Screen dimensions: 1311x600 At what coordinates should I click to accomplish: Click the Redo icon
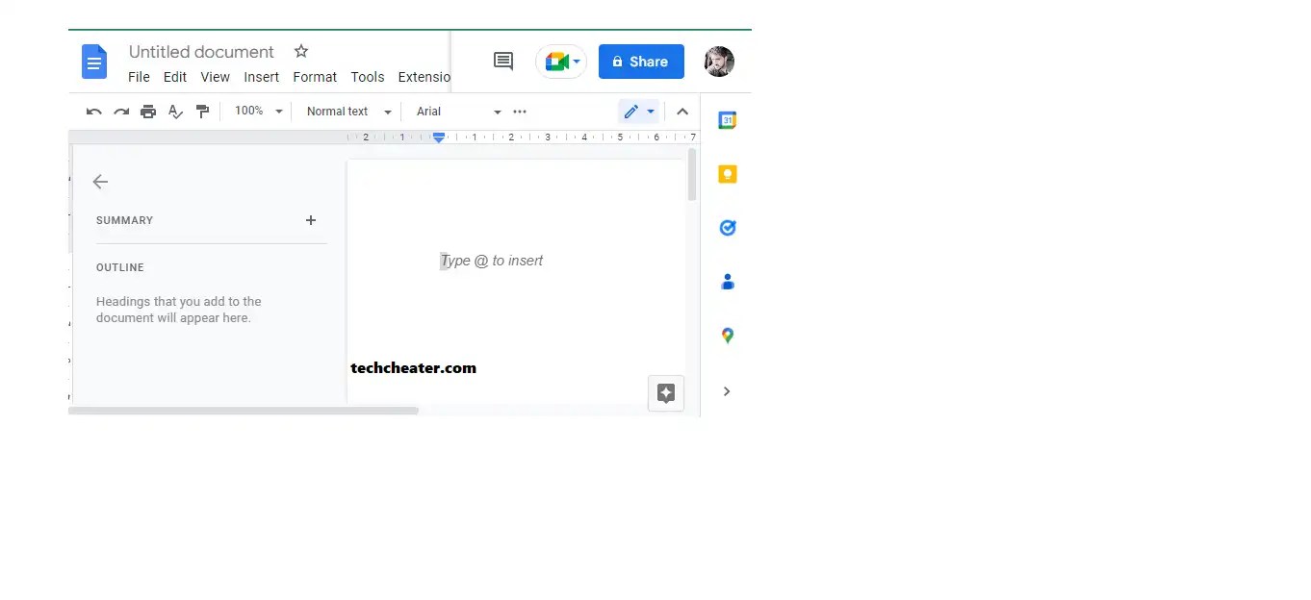[120, 111]
